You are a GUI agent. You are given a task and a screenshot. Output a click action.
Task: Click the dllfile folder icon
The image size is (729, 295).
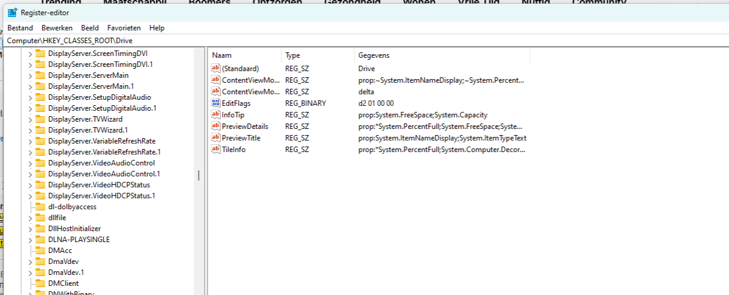pyautogui.click(x=41, y=218)
